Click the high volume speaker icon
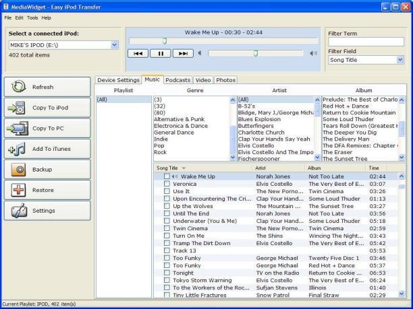This screenshot has width=413, height=309. click(313, 53)
